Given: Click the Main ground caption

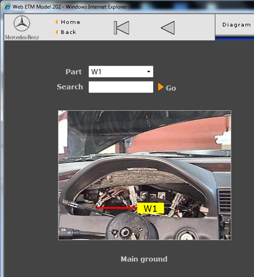Looking at the screenshot, I should point(144,259).
